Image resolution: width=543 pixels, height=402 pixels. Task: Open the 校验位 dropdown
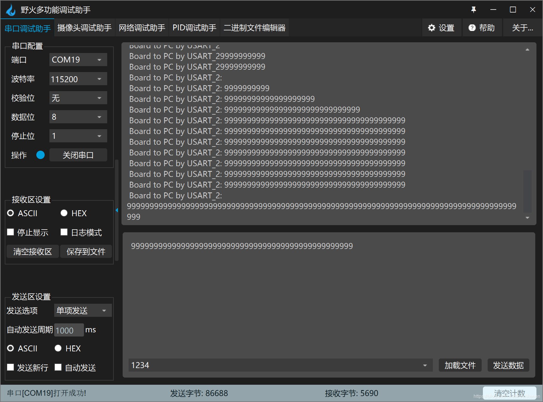point(78,98)
